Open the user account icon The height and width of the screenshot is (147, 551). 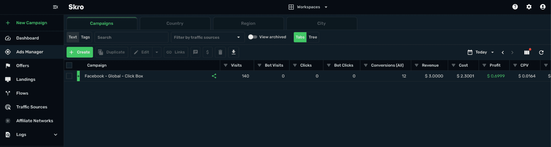coord(543,7)
